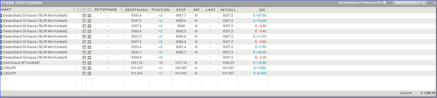Sort by the POSITION column header
Screen dimensions: 437x98
tap(160, 10)
